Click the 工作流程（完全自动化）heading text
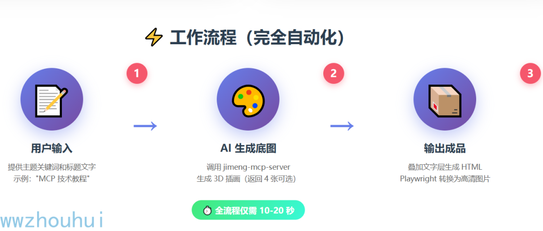Screen dimensions: 543x231 pyautogui.click(x=257, y=37)
